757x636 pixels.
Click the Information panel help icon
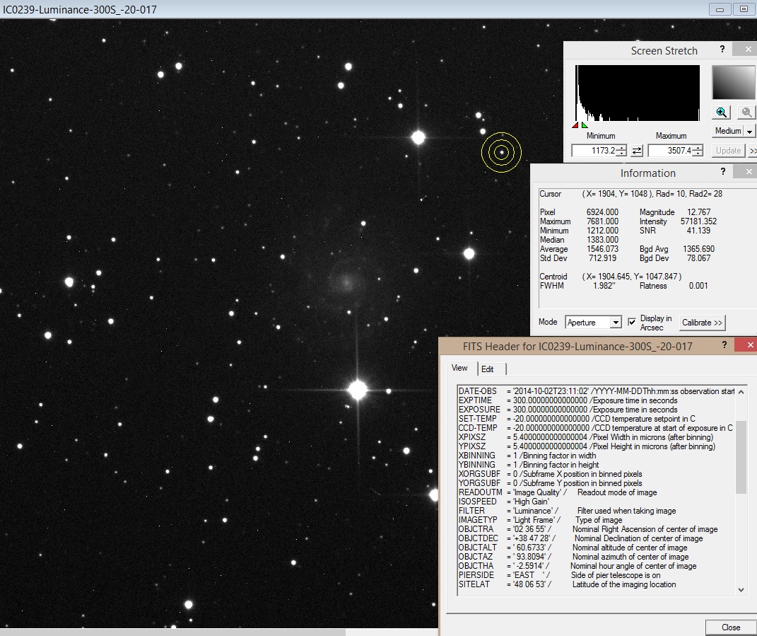[x=722, y=172]
